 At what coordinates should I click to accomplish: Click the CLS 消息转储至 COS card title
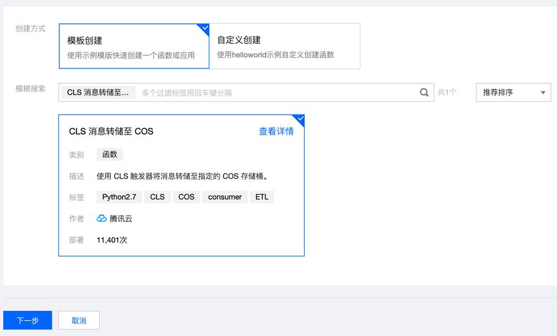(x=111, y=131)
